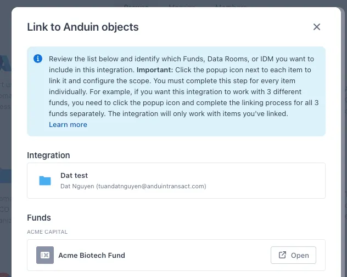Click the ACME CAPITAL group label

point(47,232)
